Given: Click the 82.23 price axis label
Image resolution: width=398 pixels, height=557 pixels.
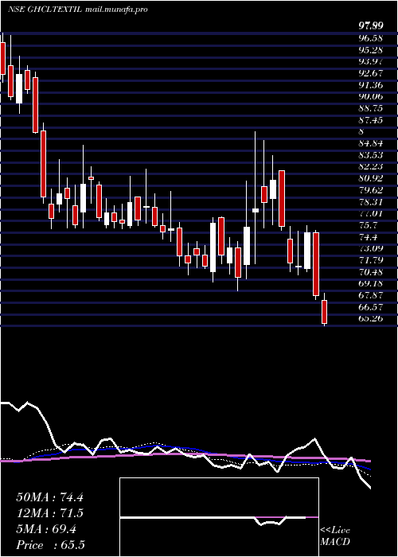Looking at the screenshot, I should (370, 167).
